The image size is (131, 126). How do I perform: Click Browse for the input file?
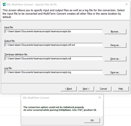pos(115,31)
